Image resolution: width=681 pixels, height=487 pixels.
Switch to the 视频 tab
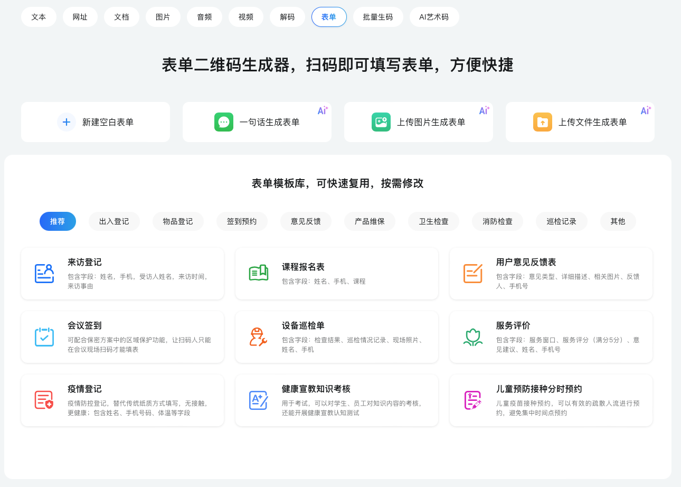click(246, 17)
